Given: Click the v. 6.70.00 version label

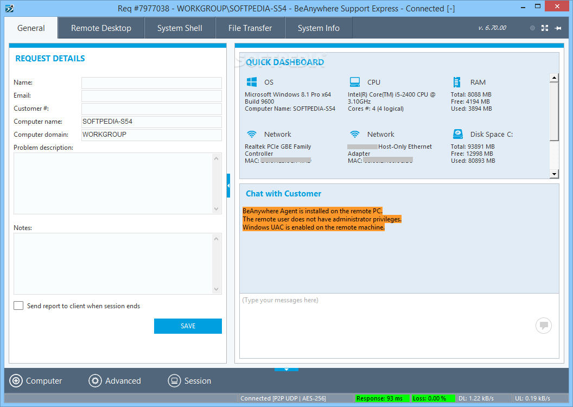Looking at the screenshot, I should (492, 28).
